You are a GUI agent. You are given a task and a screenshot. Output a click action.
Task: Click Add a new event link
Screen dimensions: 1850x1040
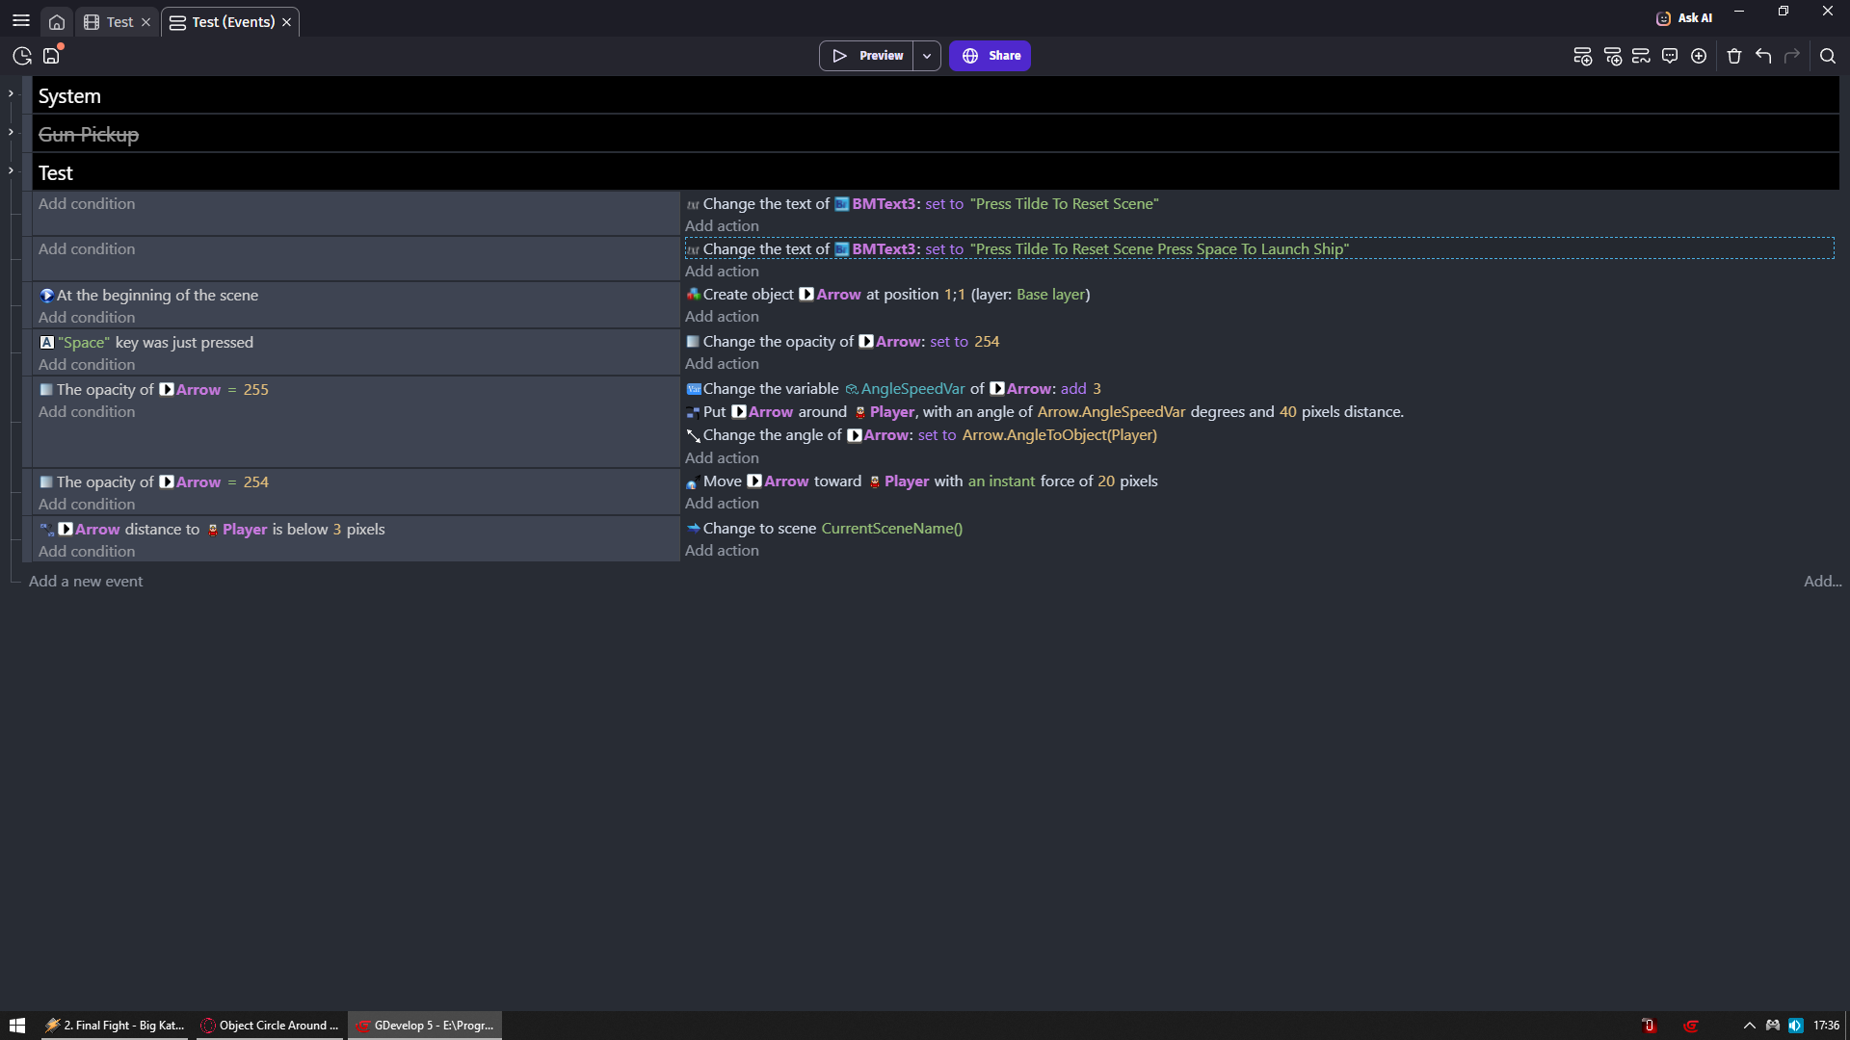click(x=86, y=581)
